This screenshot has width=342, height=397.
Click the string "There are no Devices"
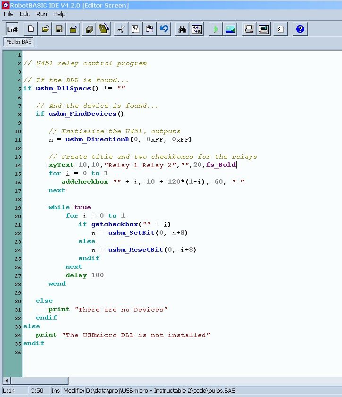tap(121, 310)
